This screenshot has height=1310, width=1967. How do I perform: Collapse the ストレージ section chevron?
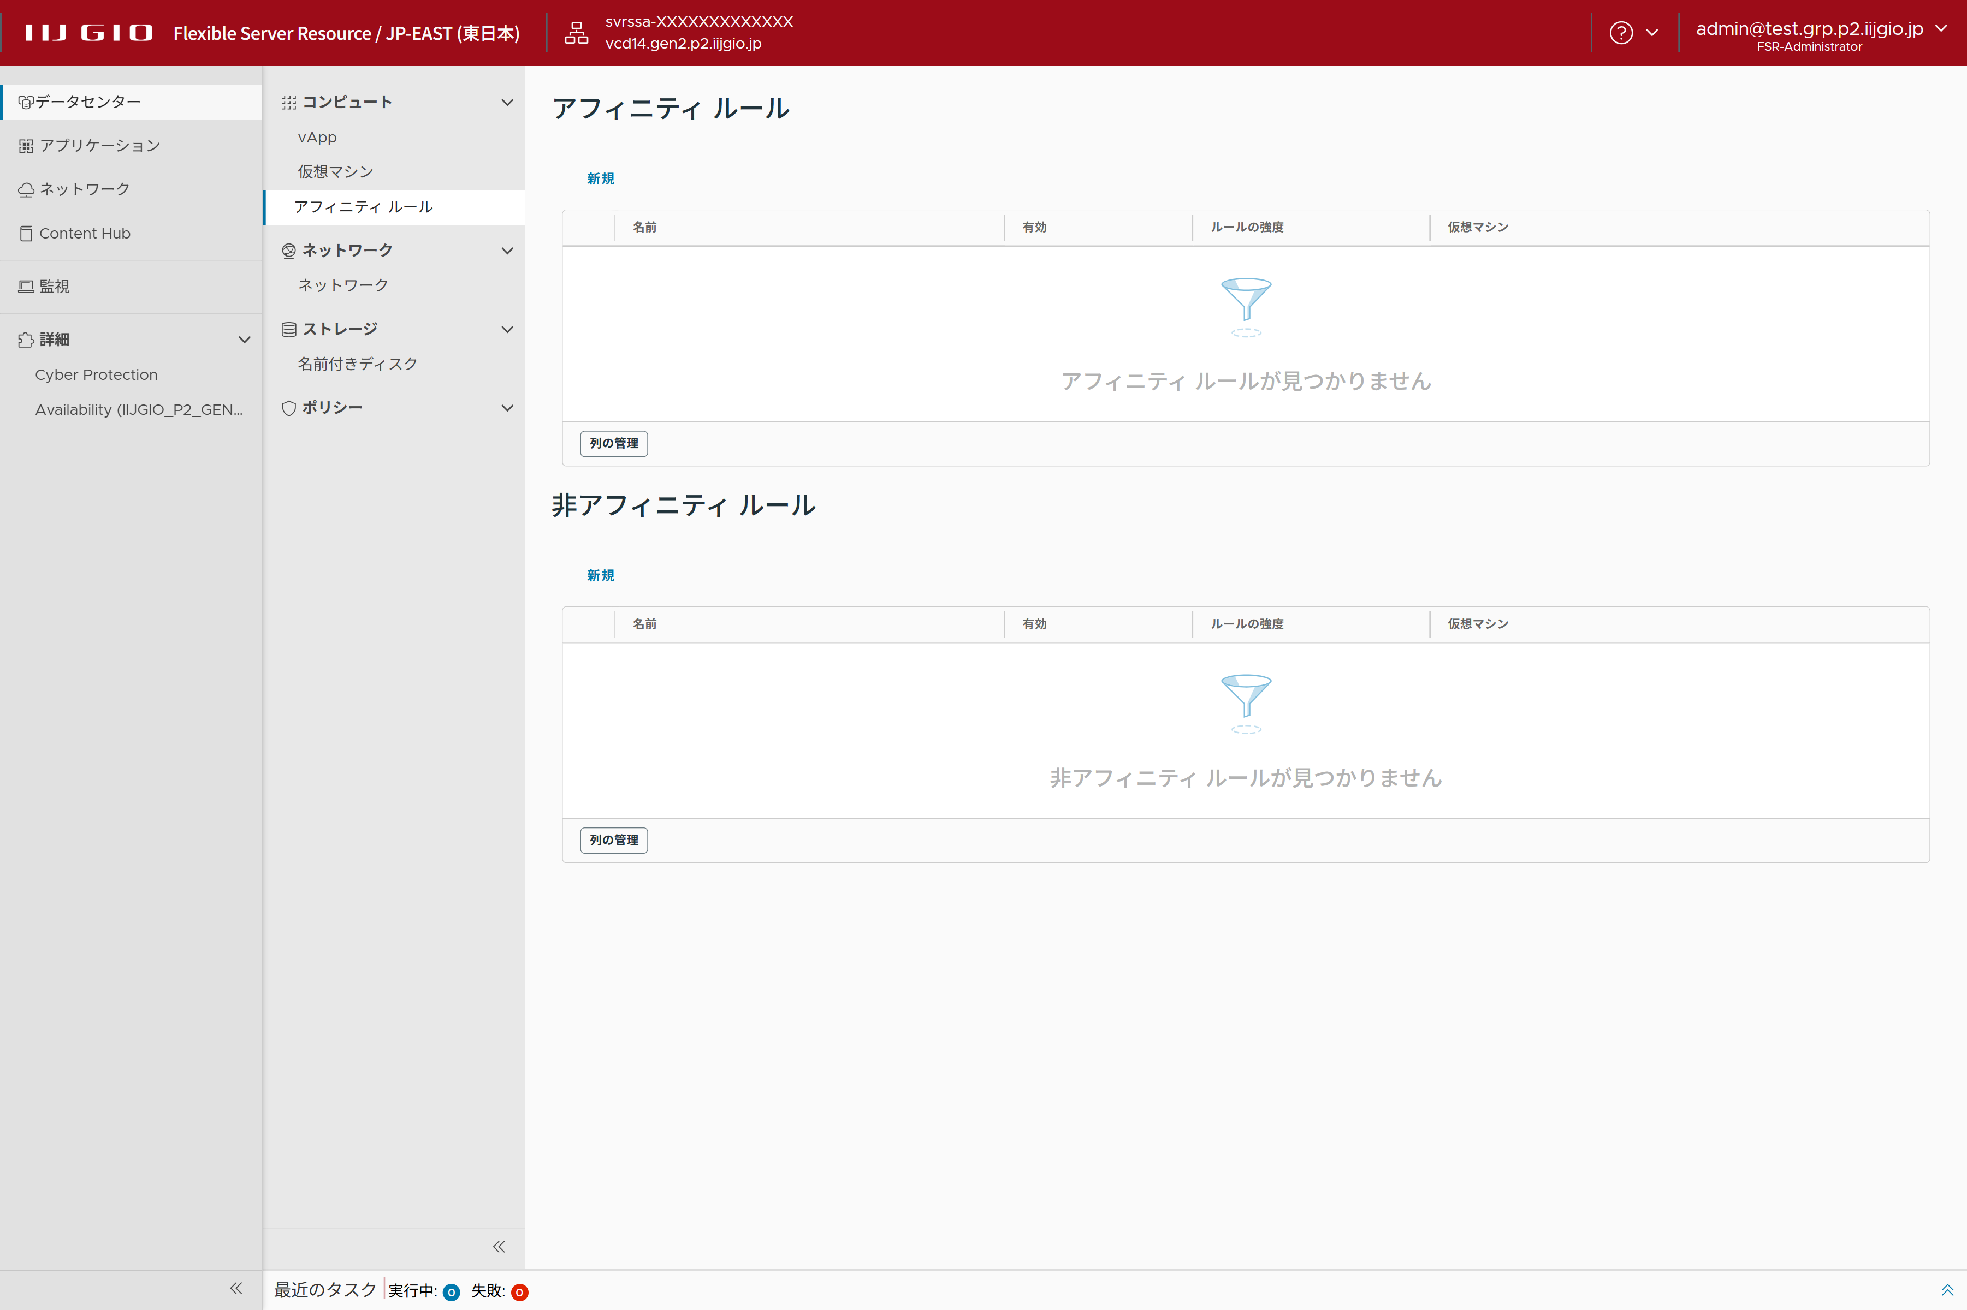[x=506, y=329]
